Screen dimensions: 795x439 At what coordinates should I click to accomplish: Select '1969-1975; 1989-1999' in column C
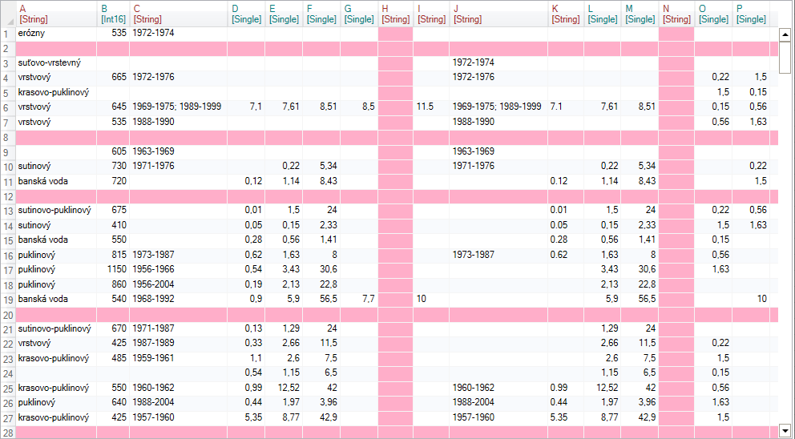pos(179,107)
